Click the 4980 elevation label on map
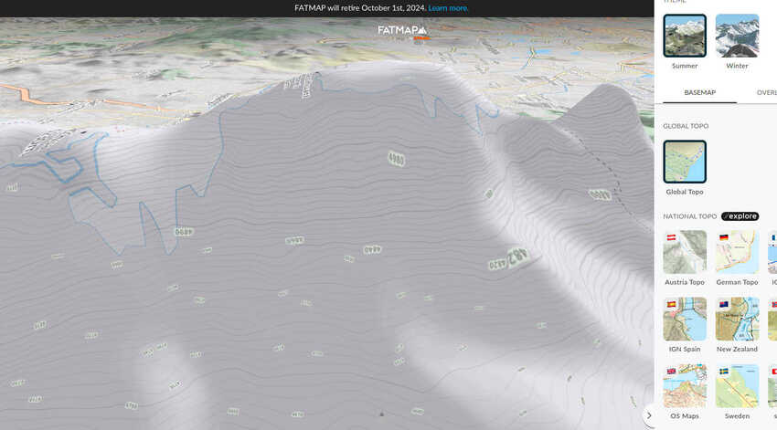 coord(396,159)
